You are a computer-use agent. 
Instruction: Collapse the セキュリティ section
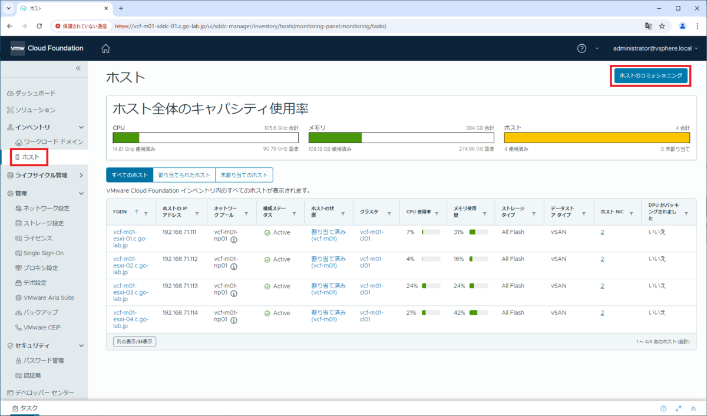pos(81,346)
